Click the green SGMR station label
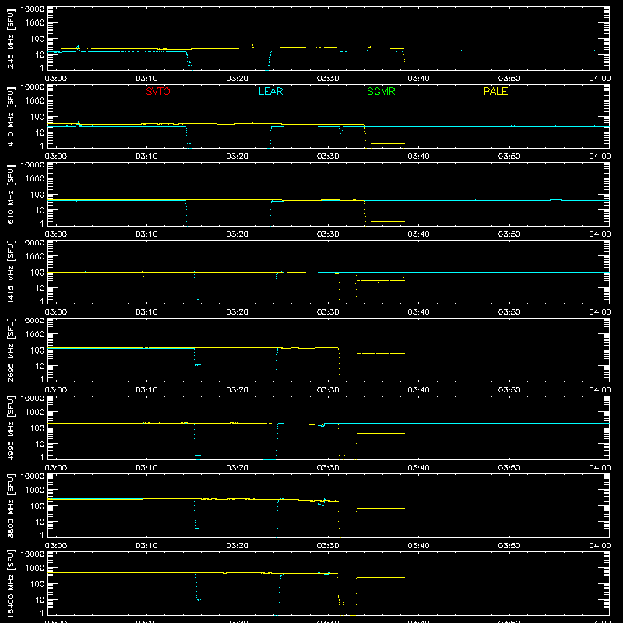The width and height of the screenshot is (623, 623). pyautogui.click(x=381, y=91)
